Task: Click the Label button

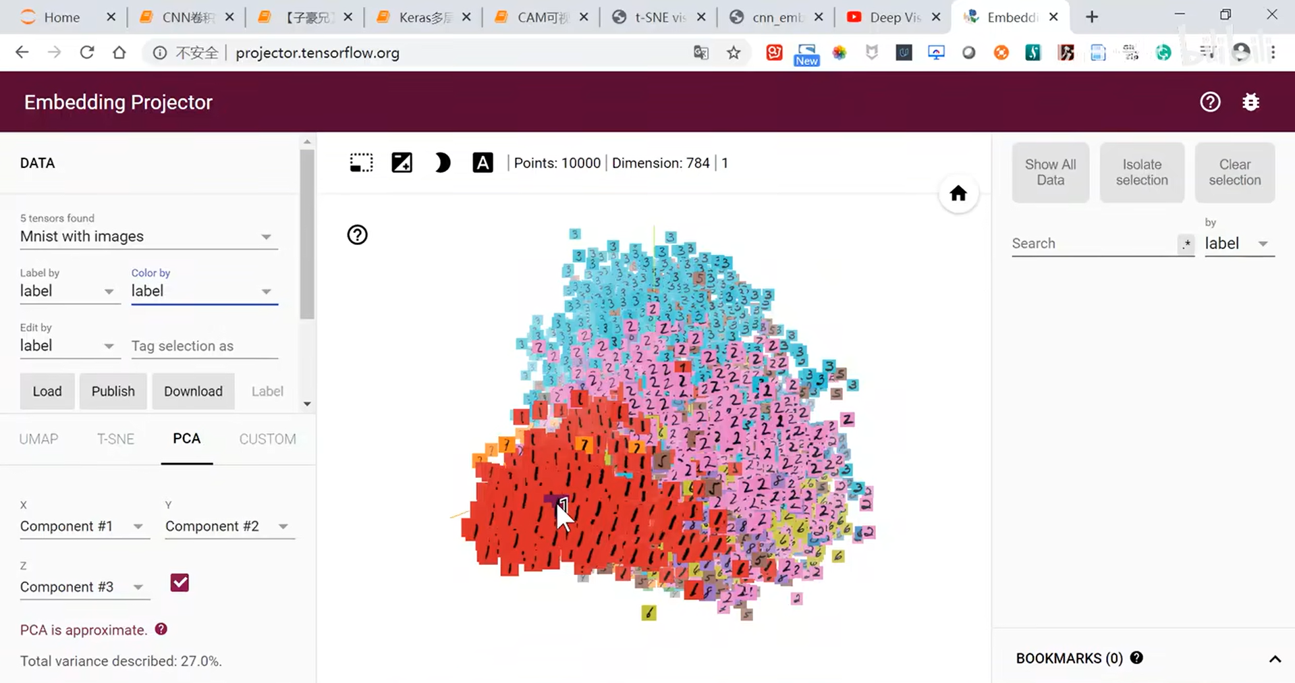Action: tap(267, 391)
